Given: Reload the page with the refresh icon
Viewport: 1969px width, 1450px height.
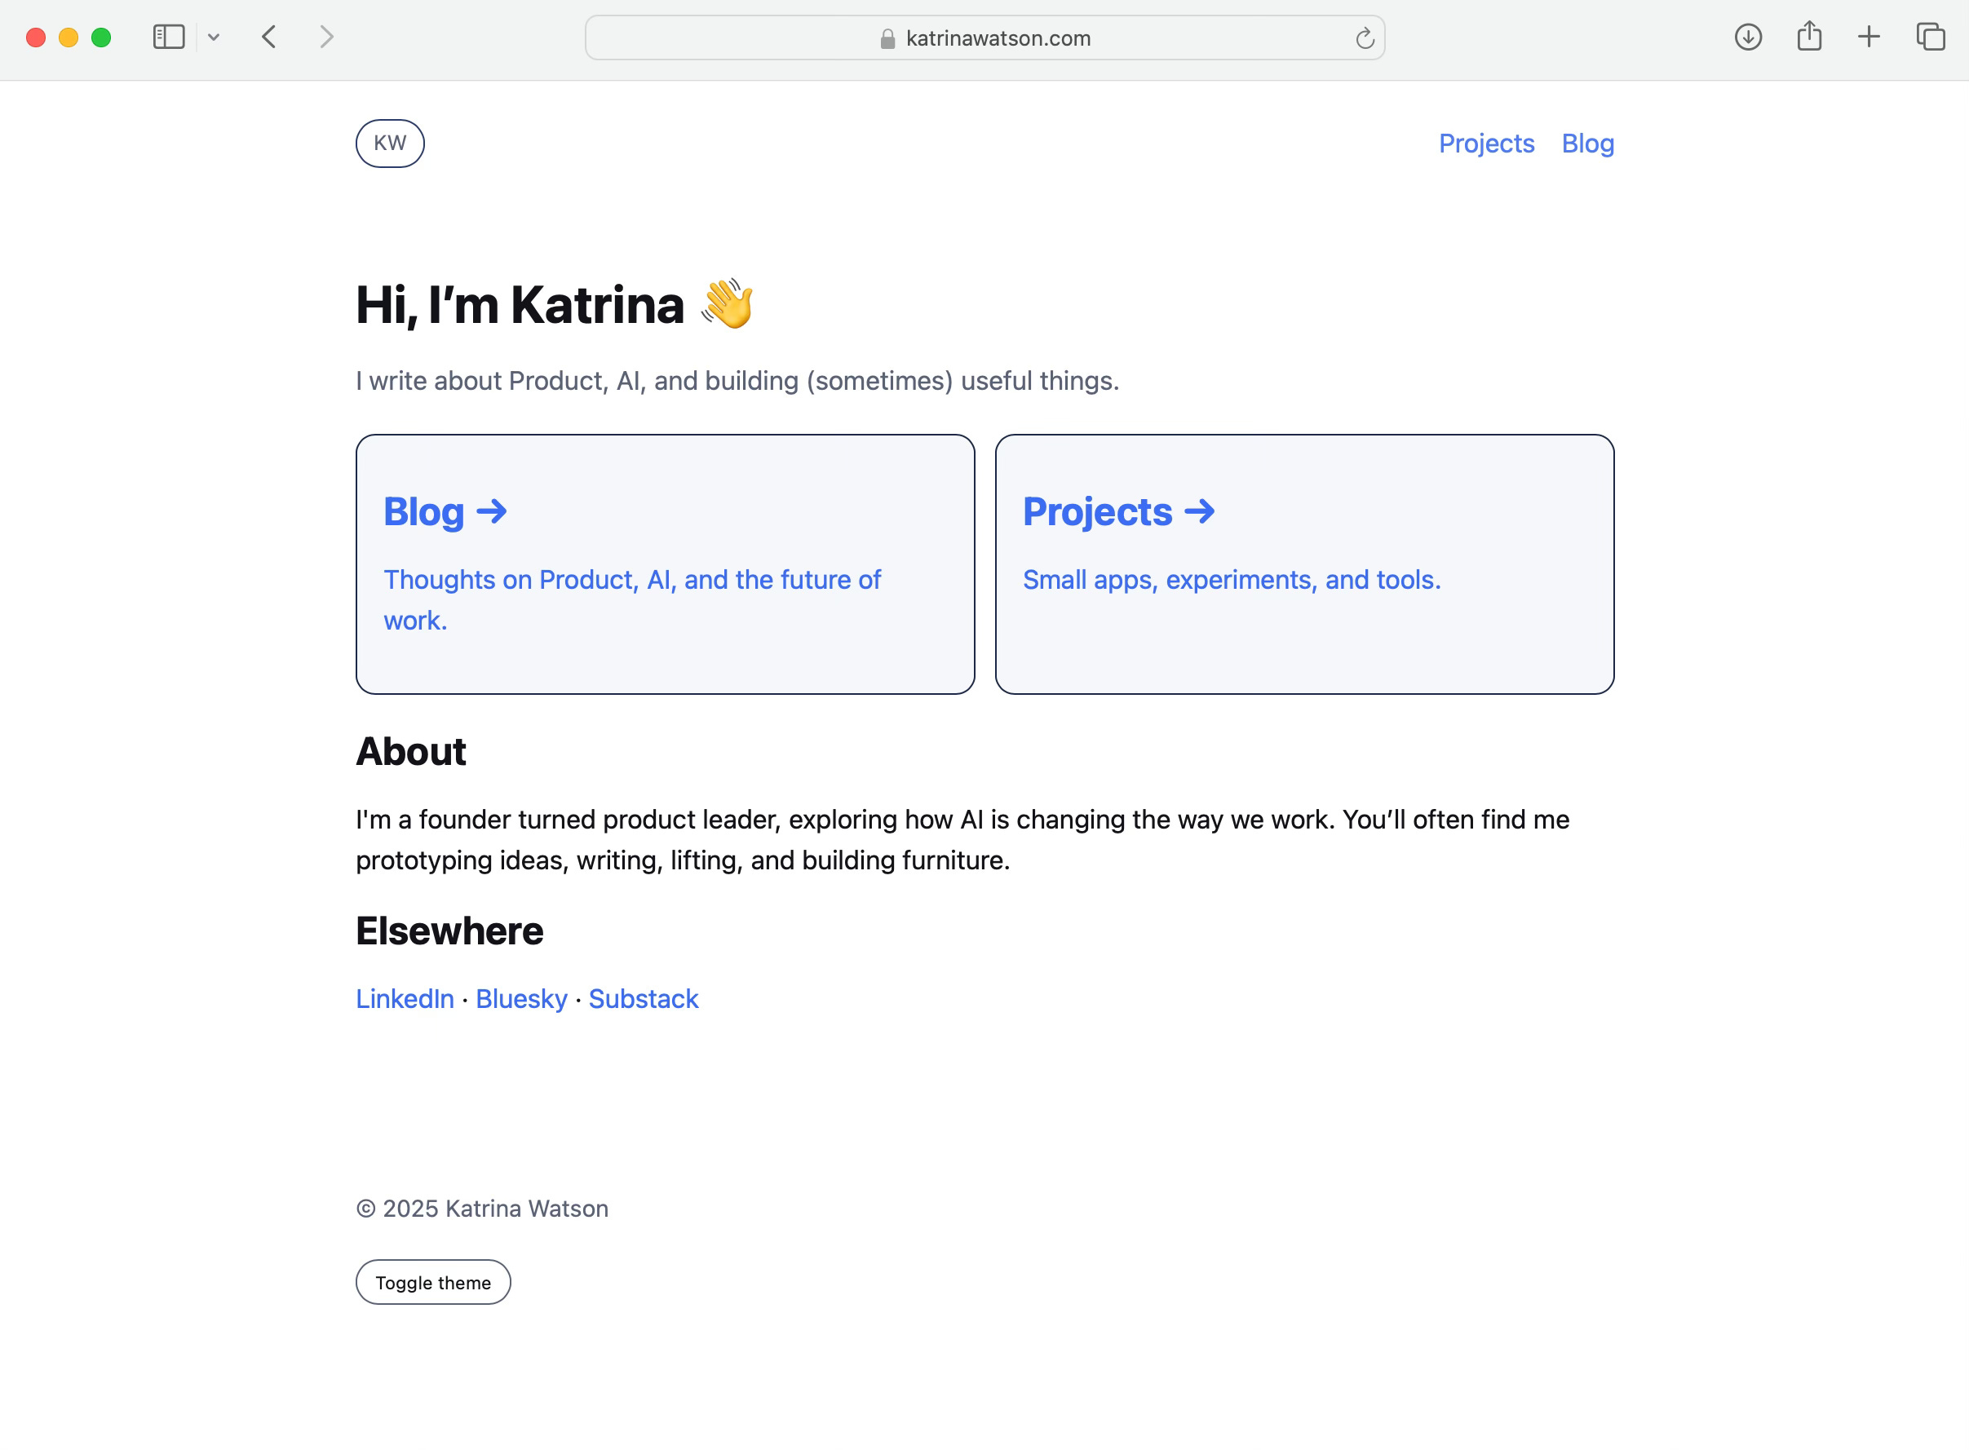Looking at the screenshot, I should click(x=1364, y=38).
